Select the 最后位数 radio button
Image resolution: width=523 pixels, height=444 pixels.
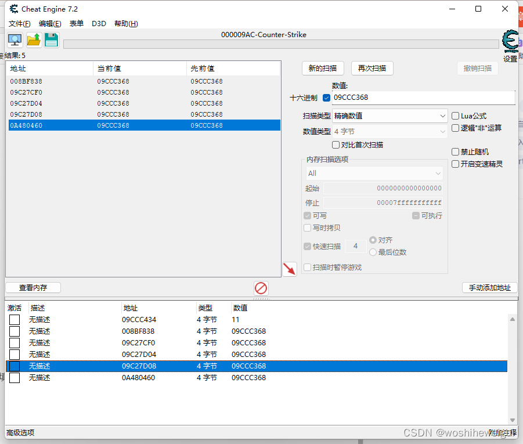point(373,252)
